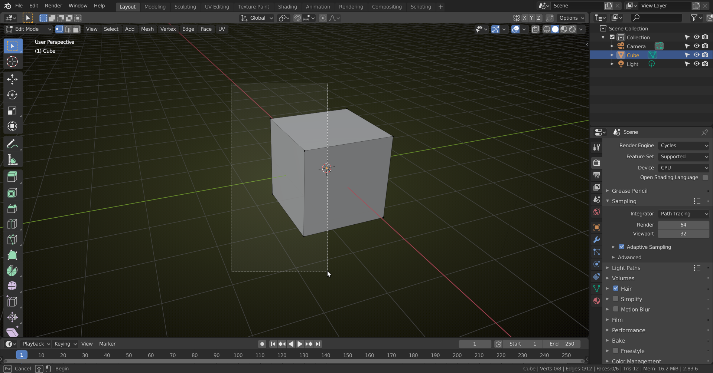This screenshot has height=373, width=713.
Task: Hide the Camera in the viewport
Action: tap(696, 46)
